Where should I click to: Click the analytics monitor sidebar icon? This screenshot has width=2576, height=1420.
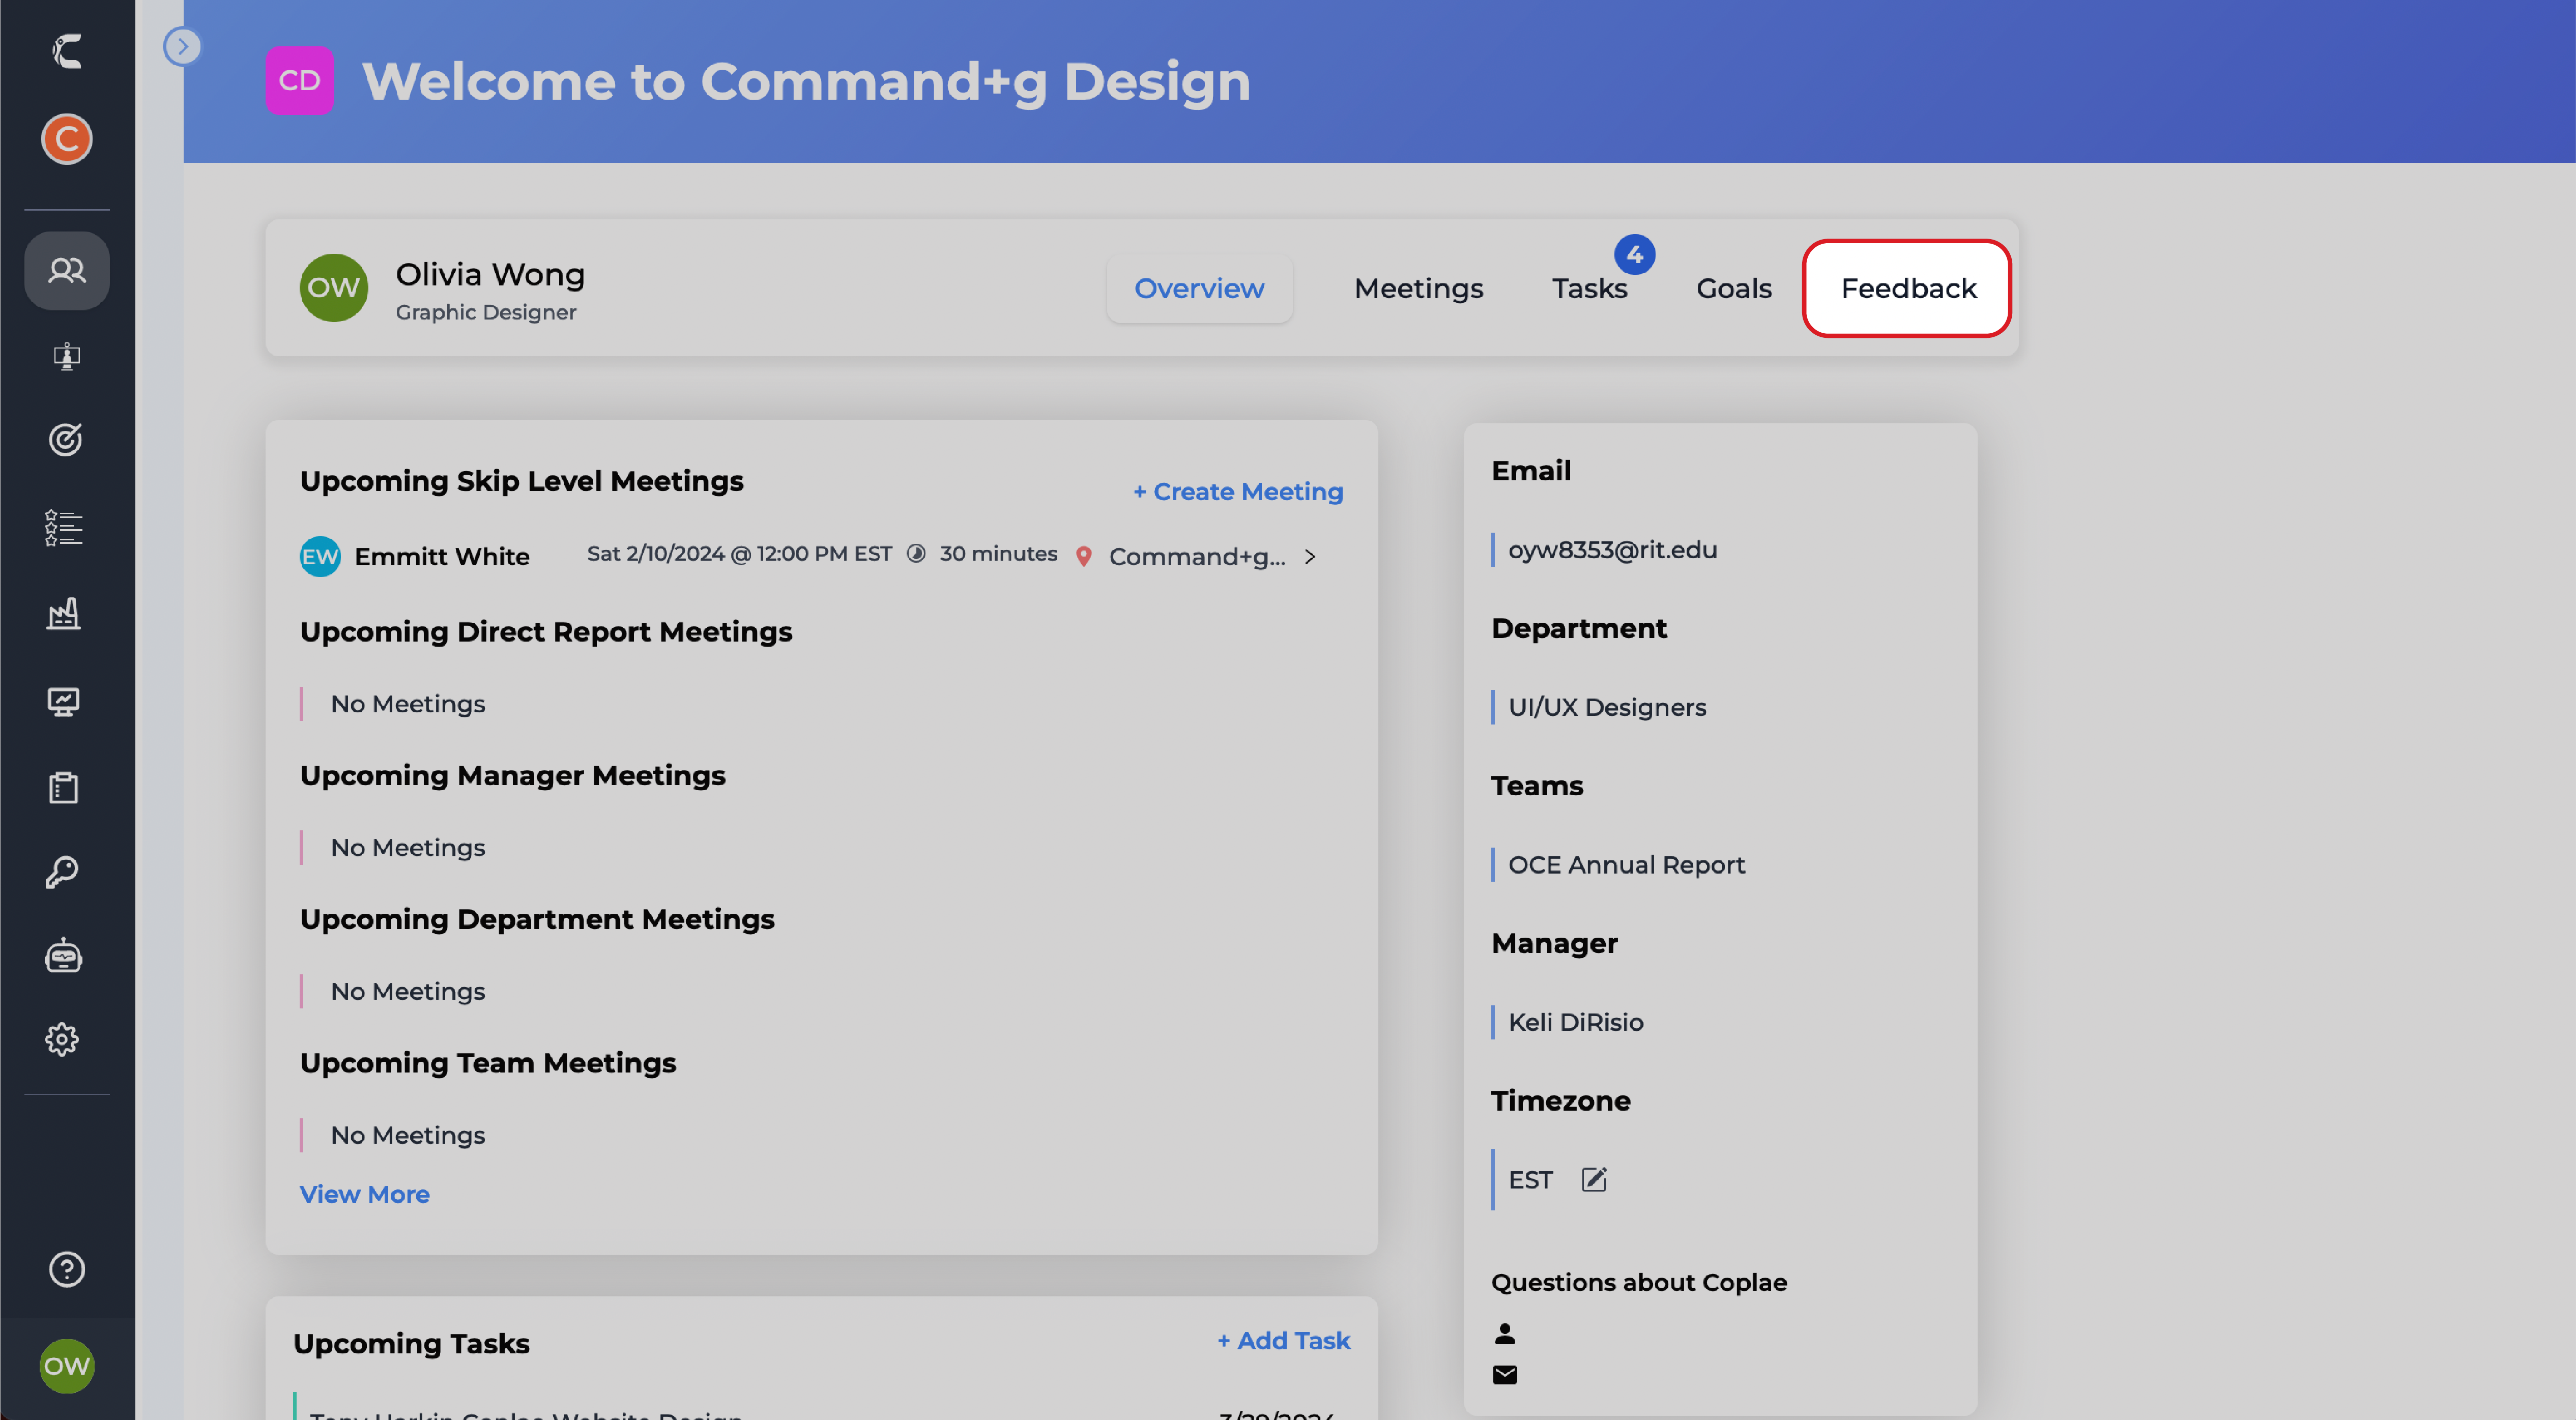pos(64,702)
